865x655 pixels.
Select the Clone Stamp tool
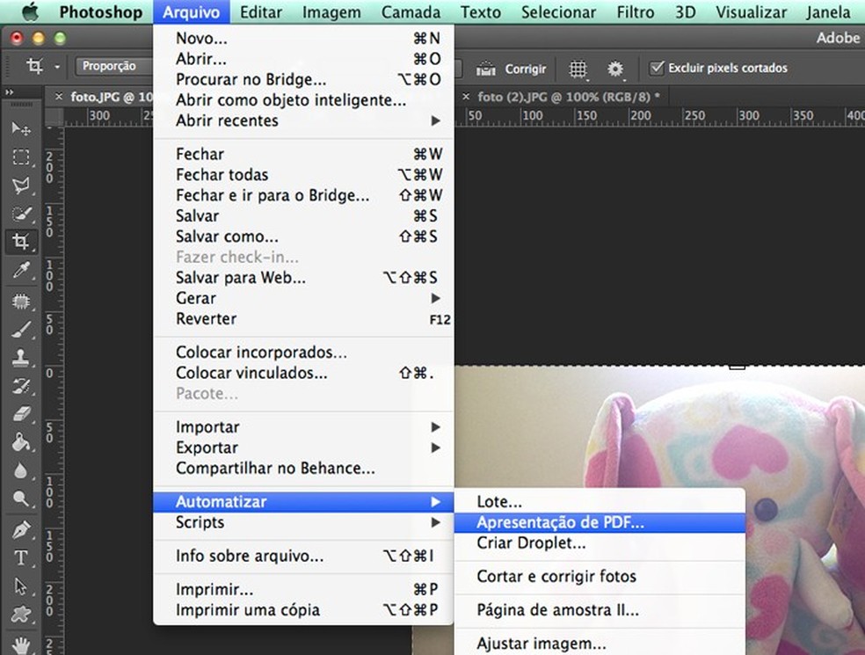(x=21, y=358)
